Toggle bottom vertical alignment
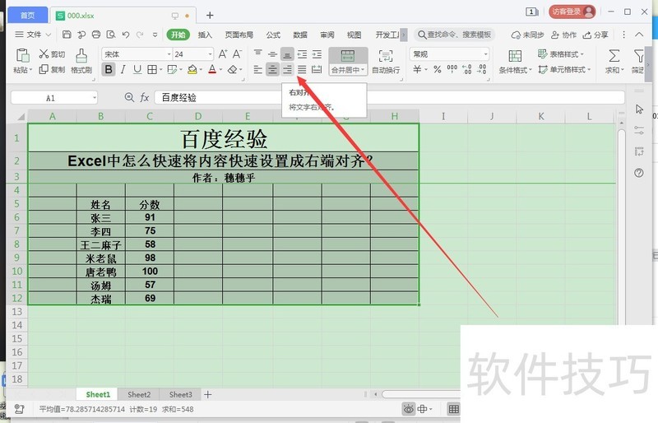 click(x=287, y=53)
